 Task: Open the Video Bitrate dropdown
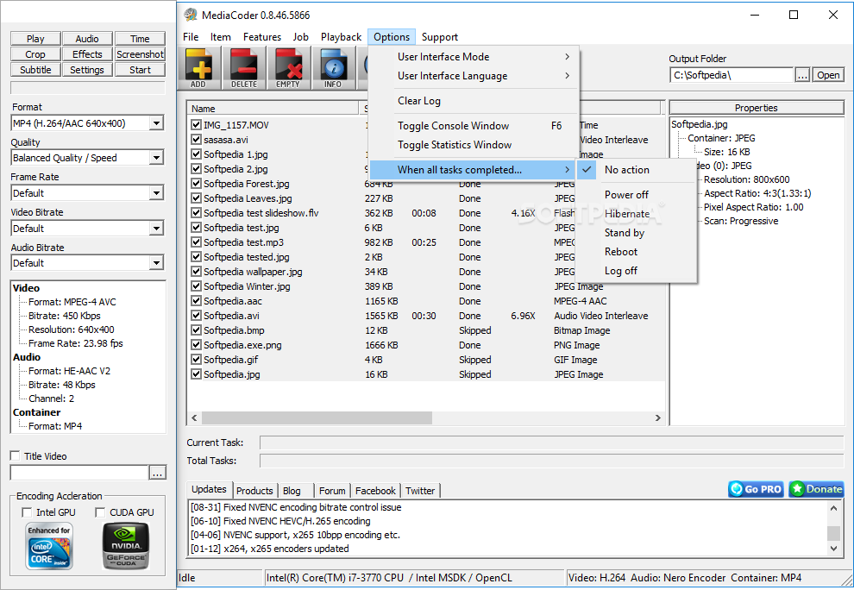(156, 229)
